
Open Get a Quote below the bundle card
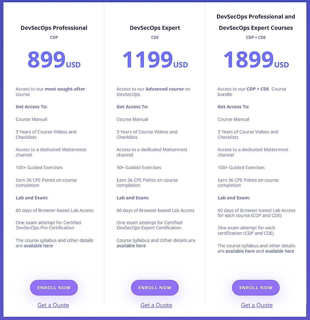coord(257,305)
